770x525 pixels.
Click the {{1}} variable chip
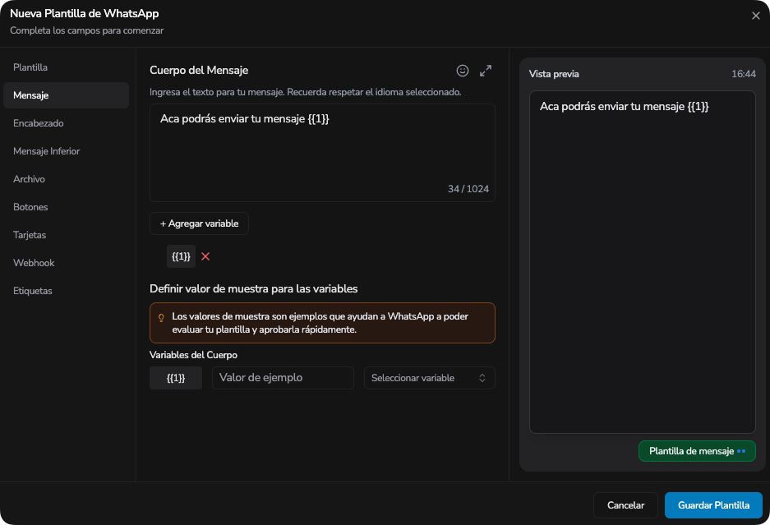click(181, 256)
